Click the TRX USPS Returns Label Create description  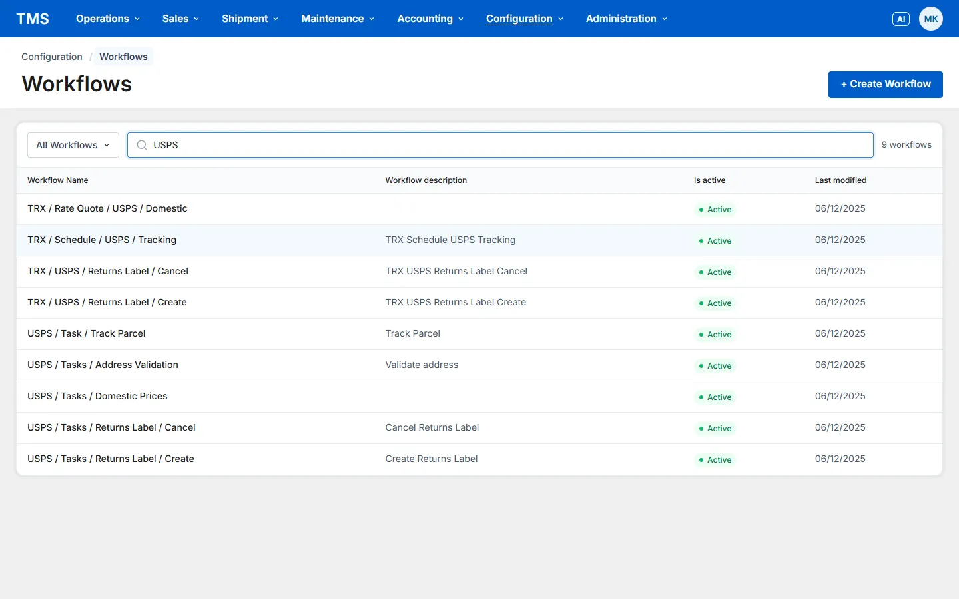click(456, 302)
